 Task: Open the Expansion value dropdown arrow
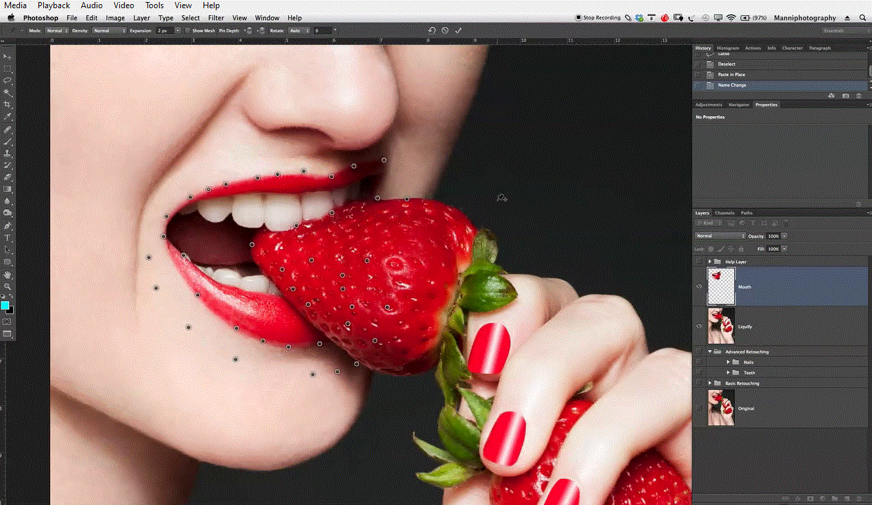(x=178, y=31)
